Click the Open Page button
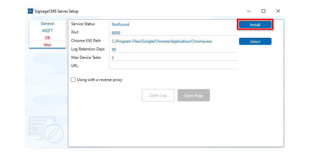 pyautogui.click(x=194, y=96)
